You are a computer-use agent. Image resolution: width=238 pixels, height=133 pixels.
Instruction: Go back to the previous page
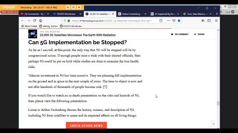[23, 21]
